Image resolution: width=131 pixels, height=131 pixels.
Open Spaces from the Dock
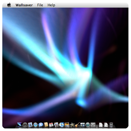[x=83, y=125]
